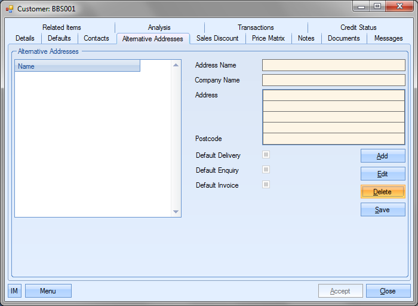
Task: Click the Address Name input field
Action: (x=333, y=65)
